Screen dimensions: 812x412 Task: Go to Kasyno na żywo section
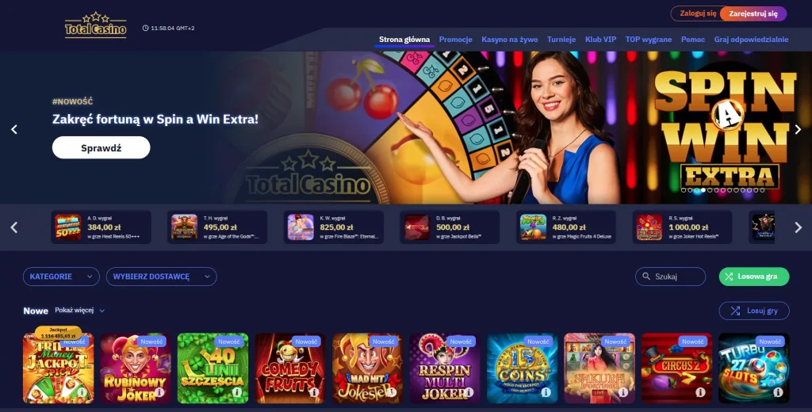[510, 40]
